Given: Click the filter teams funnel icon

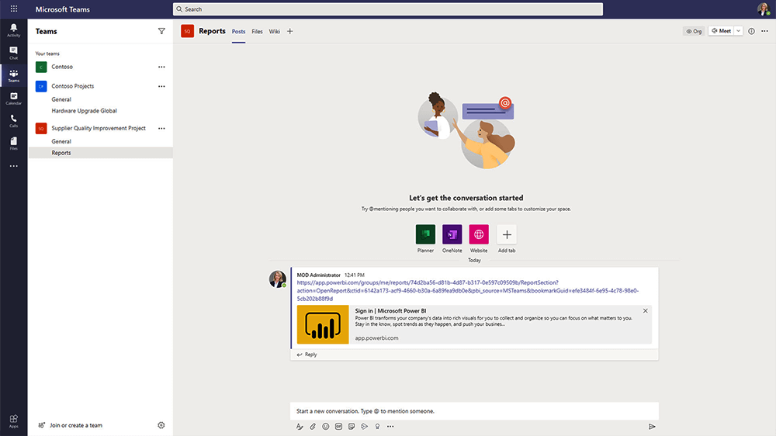Looking at the screenshot, I should [161, 32].
